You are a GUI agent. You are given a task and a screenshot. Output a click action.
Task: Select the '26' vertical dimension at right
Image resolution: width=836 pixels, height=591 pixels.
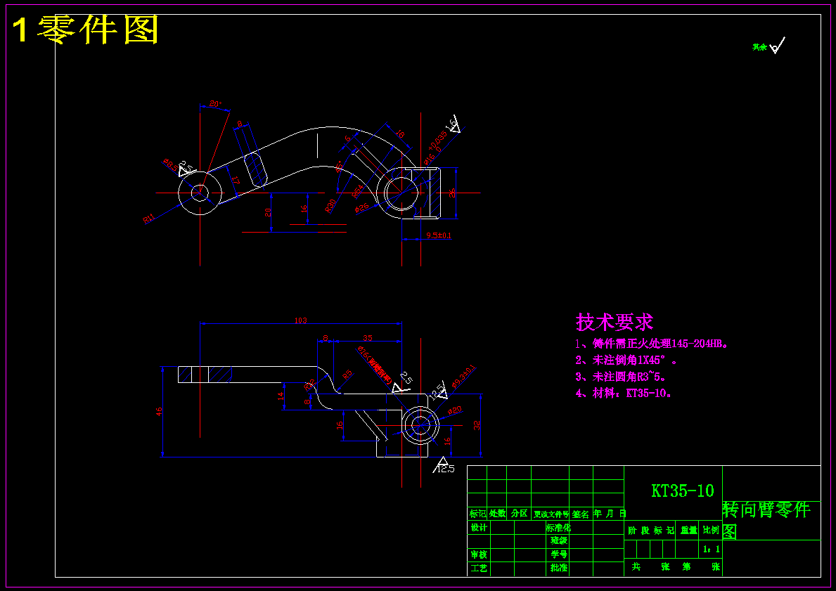pyautogui.click(x=452, y=193)
